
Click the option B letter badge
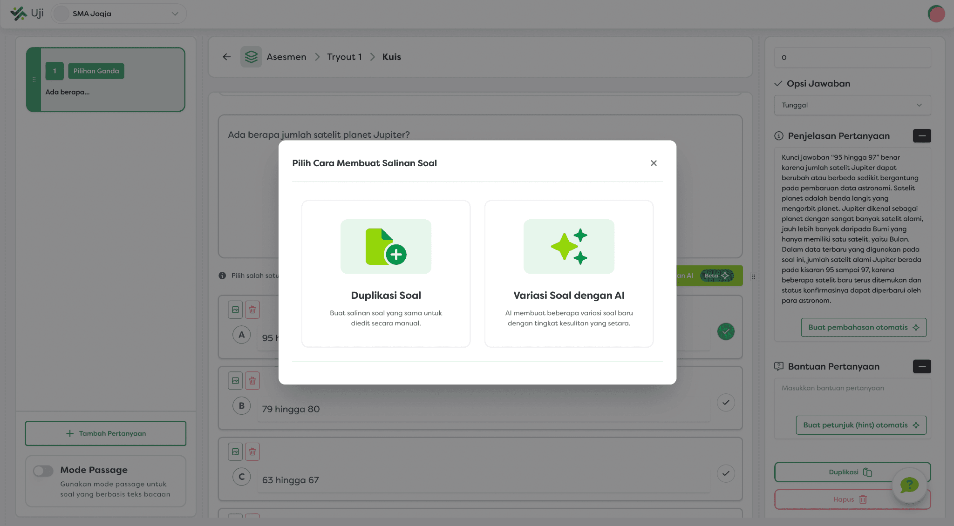(241, 406)
